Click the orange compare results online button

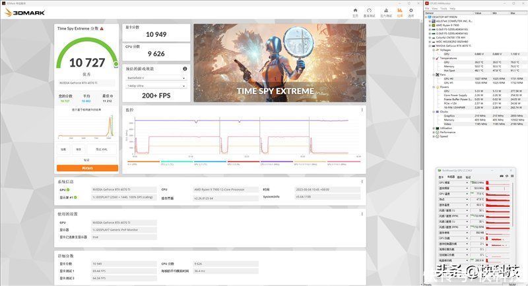[87, 168]
